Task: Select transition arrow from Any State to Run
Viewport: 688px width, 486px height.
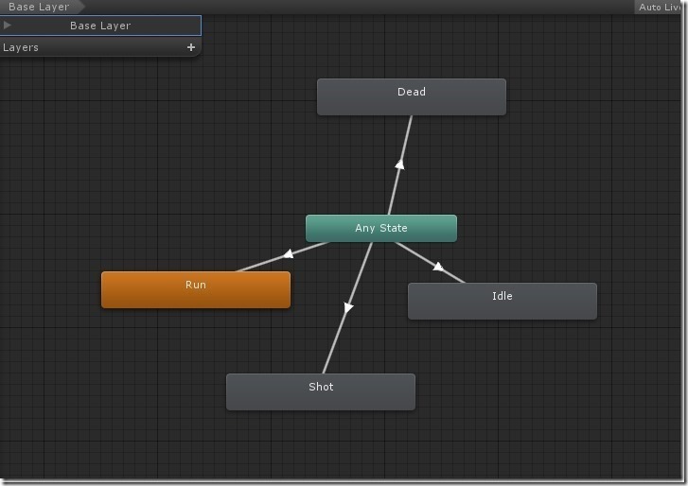Action: tap(288, 254)
